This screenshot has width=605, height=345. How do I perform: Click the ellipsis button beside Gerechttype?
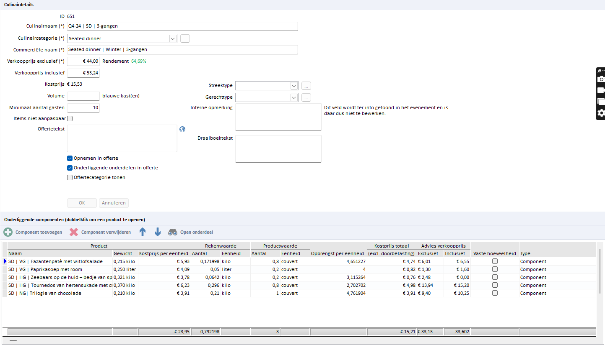[x=306, y=97]
